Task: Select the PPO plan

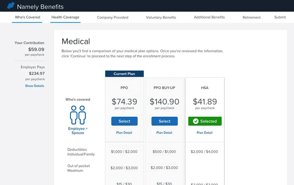Action: pos(124,121)
